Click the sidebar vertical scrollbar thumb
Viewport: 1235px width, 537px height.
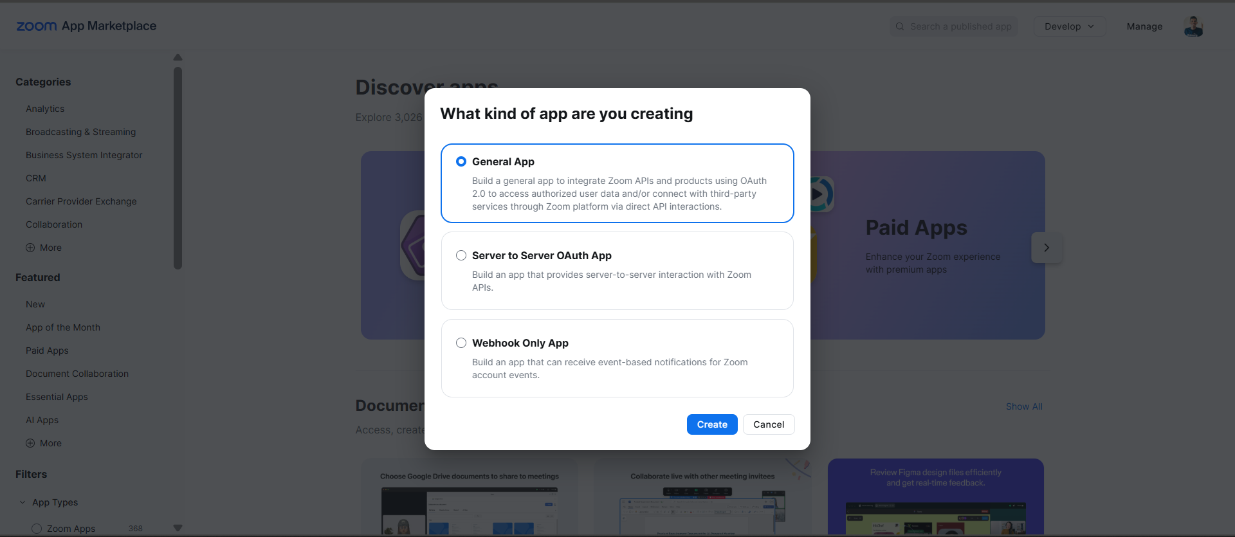point(178,168)
